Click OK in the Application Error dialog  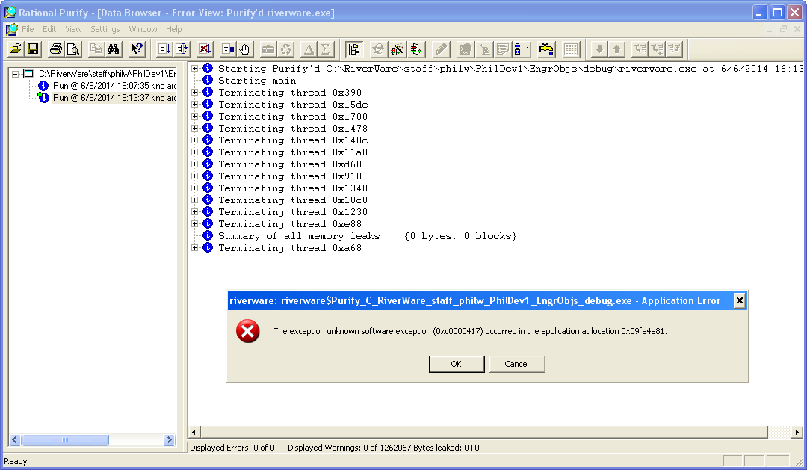click(457, 364)
